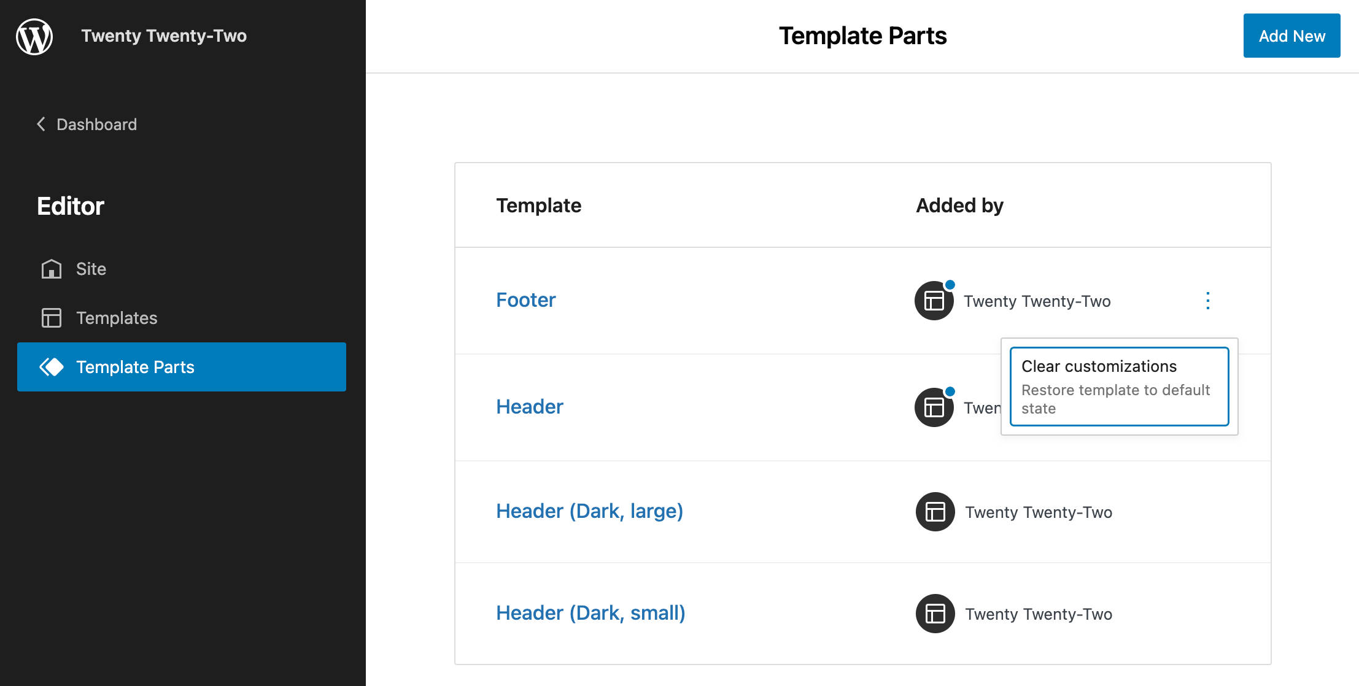1359x686 pixels.
Task: Click the WordPress logo icon
Action: (x=35, y=35)
